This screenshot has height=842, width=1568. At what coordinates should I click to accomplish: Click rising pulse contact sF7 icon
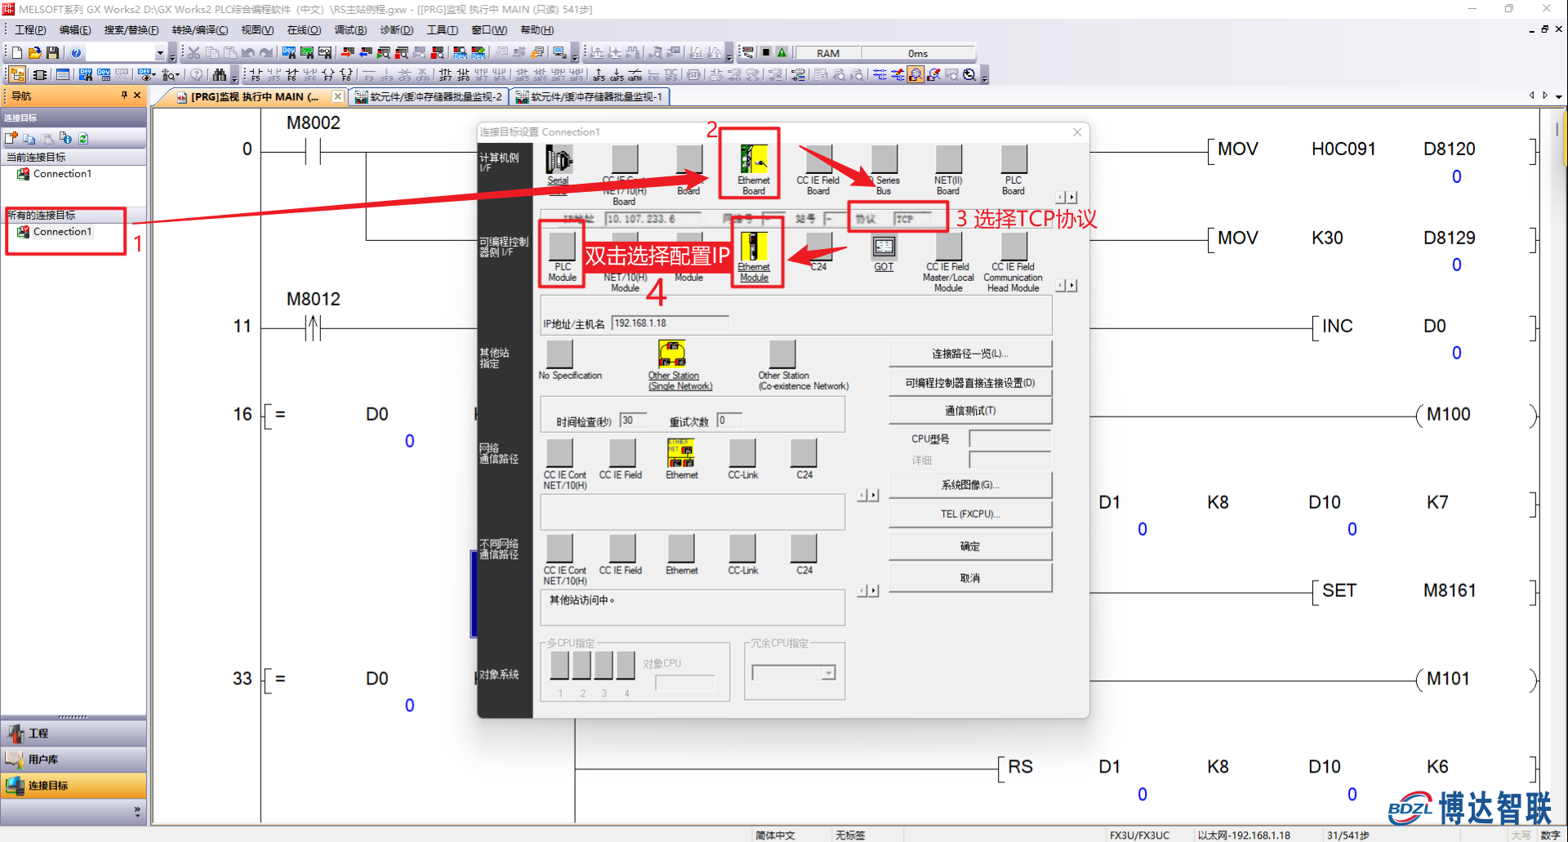445,74
